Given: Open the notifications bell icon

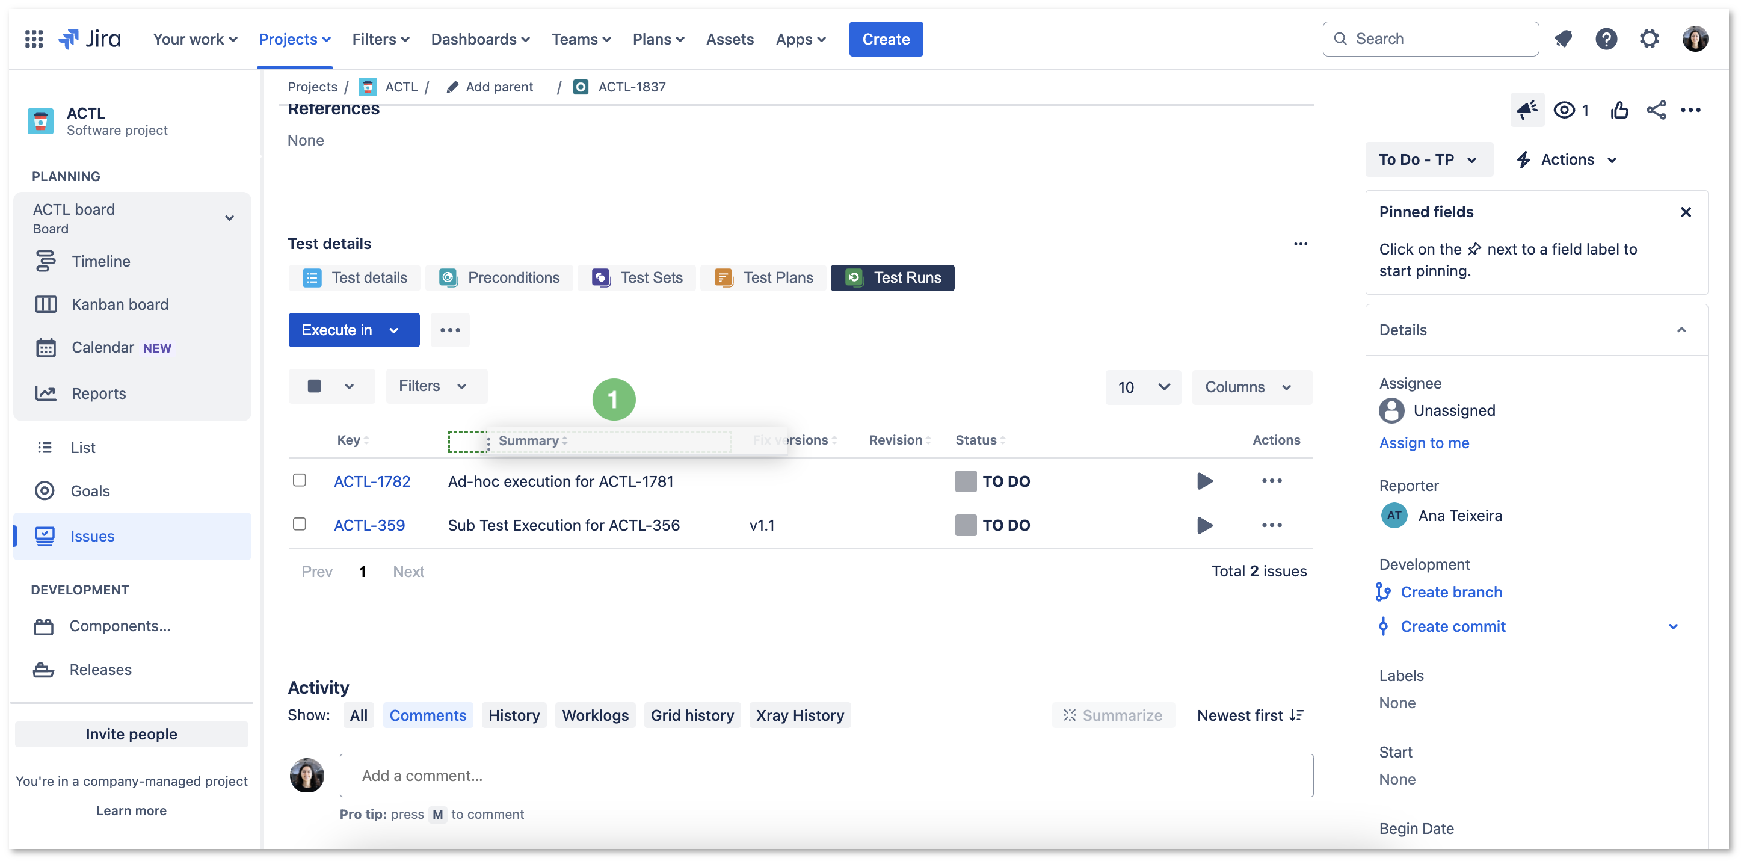Looking at the screenshot, I should [x=1562, y=39].
